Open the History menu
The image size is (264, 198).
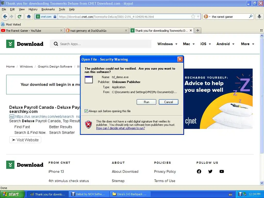click(33, 9)
